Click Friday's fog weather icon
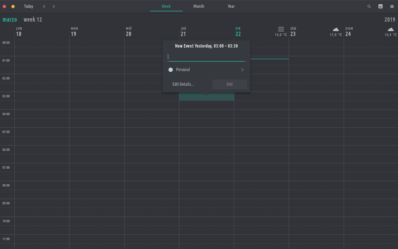The width and height of the screenshot is (398, 249). pyautogui.click(x=281, y=29)
